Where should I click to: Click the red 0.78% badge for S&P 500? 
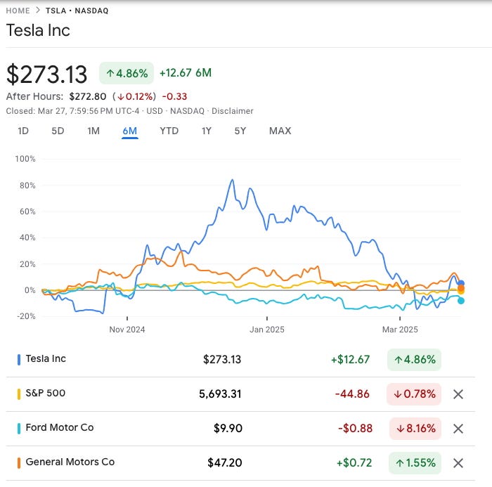click(414, 394)
